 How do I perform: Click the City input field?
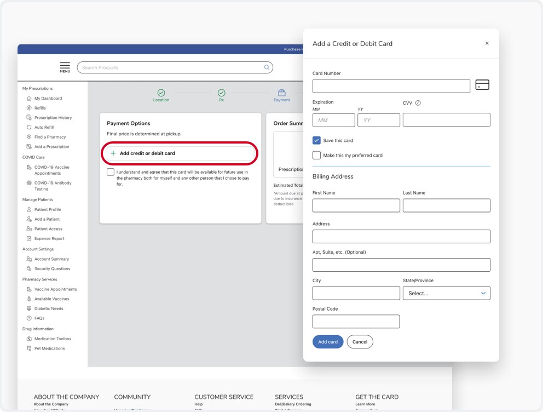point(356,293)
